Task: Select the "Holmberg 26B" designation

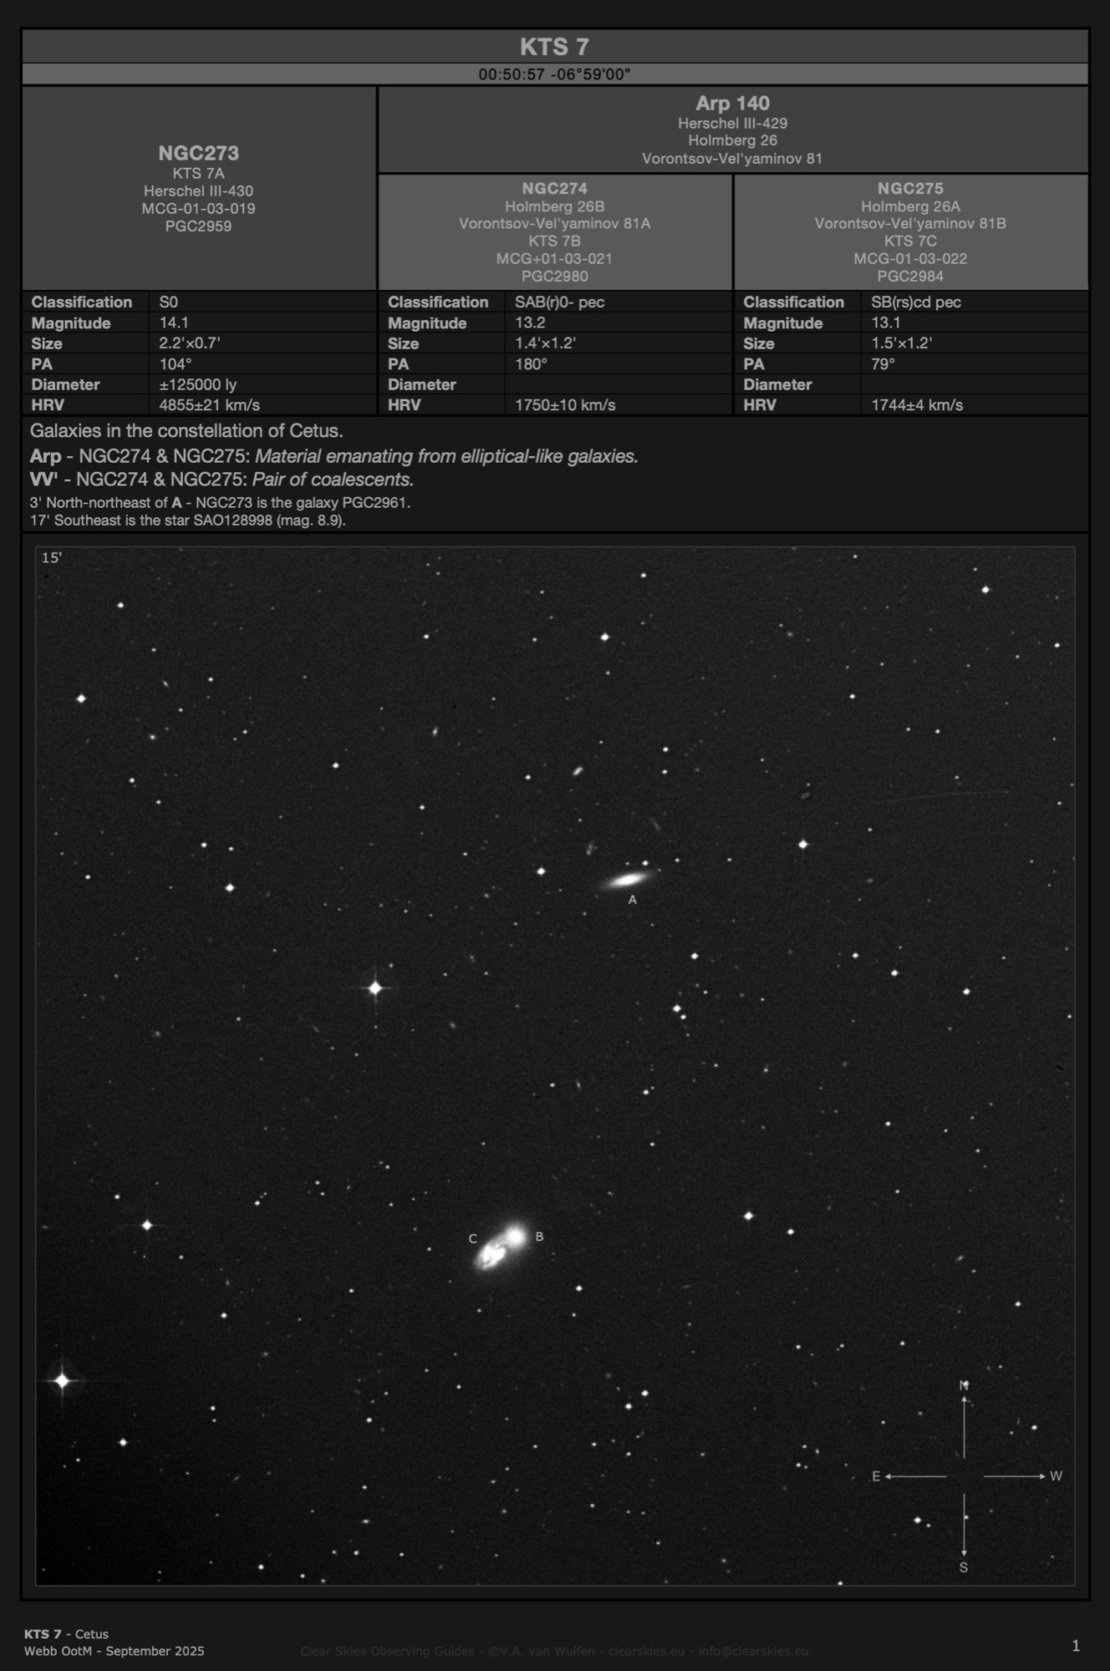Action: pyautogui.click(x=555, y=206)
